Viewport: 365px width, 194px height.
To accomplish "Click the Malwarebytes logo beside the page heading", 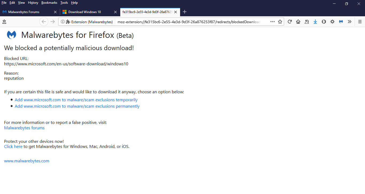I will (x=11, y=34).
